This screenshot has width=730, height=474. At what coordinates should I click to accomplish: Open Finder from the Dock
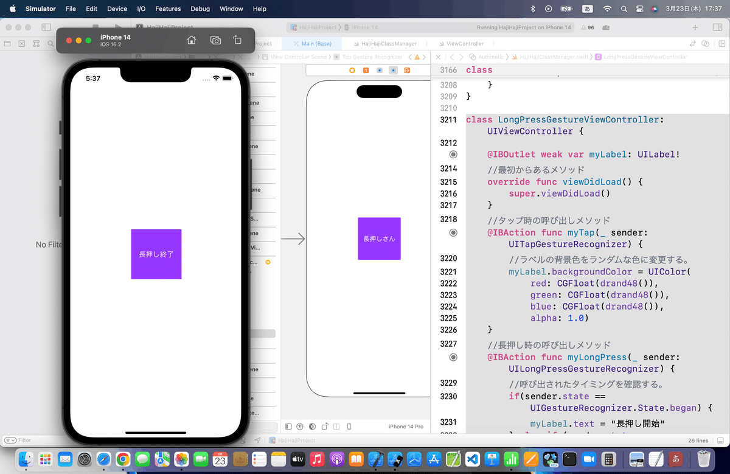point(26,459)
